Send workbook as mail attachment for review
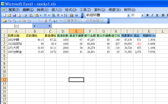The height and width of the screenshot is (104, 168). tap(55, 21)
